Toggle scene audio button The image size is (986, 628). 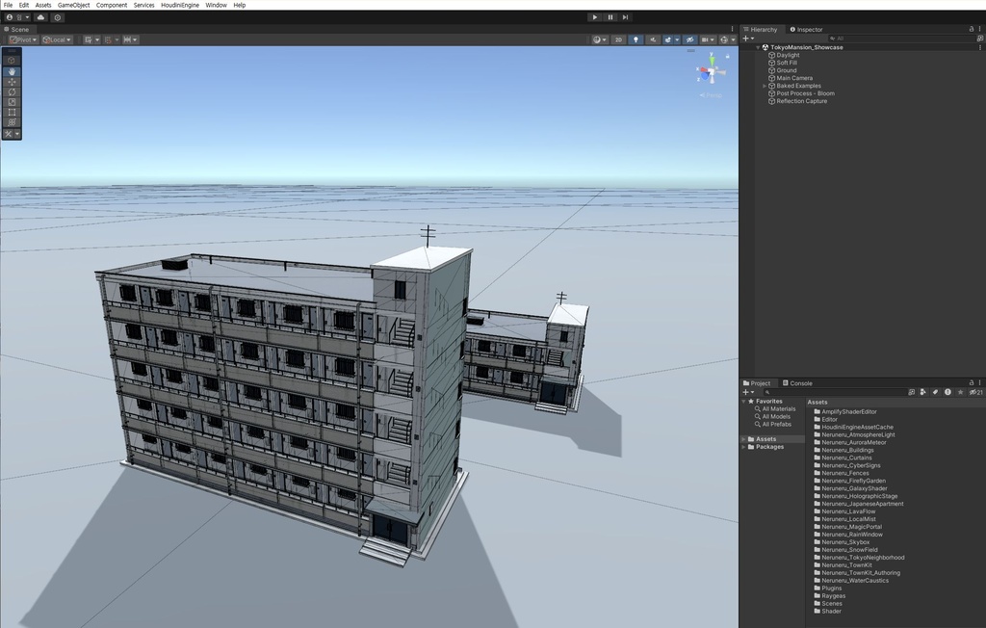pyautogui.click(x=653, y=39)
